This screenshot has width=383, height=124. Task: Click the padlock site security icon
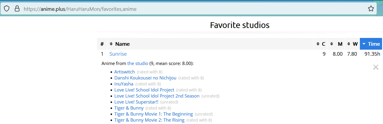point(17,9)
